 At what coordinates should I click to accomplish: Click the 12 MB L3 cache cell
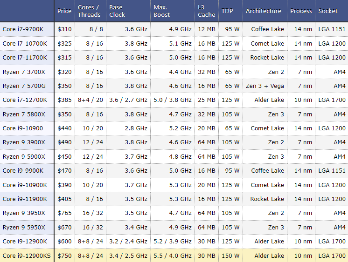click(x=207, y=29)
